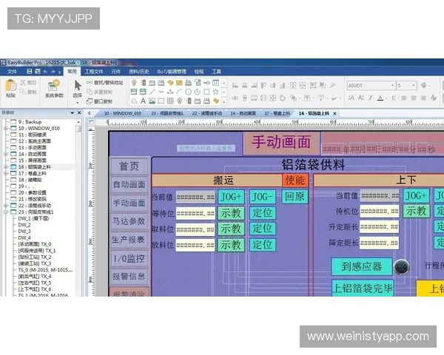Select the arc drawing tool
The width and height of the screenshot is (444, 355).
tap(179, 92)
